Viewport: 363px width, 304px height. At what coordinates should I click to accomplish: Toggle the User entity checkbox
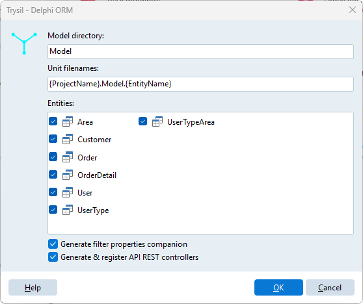click(x=53, y=192)
